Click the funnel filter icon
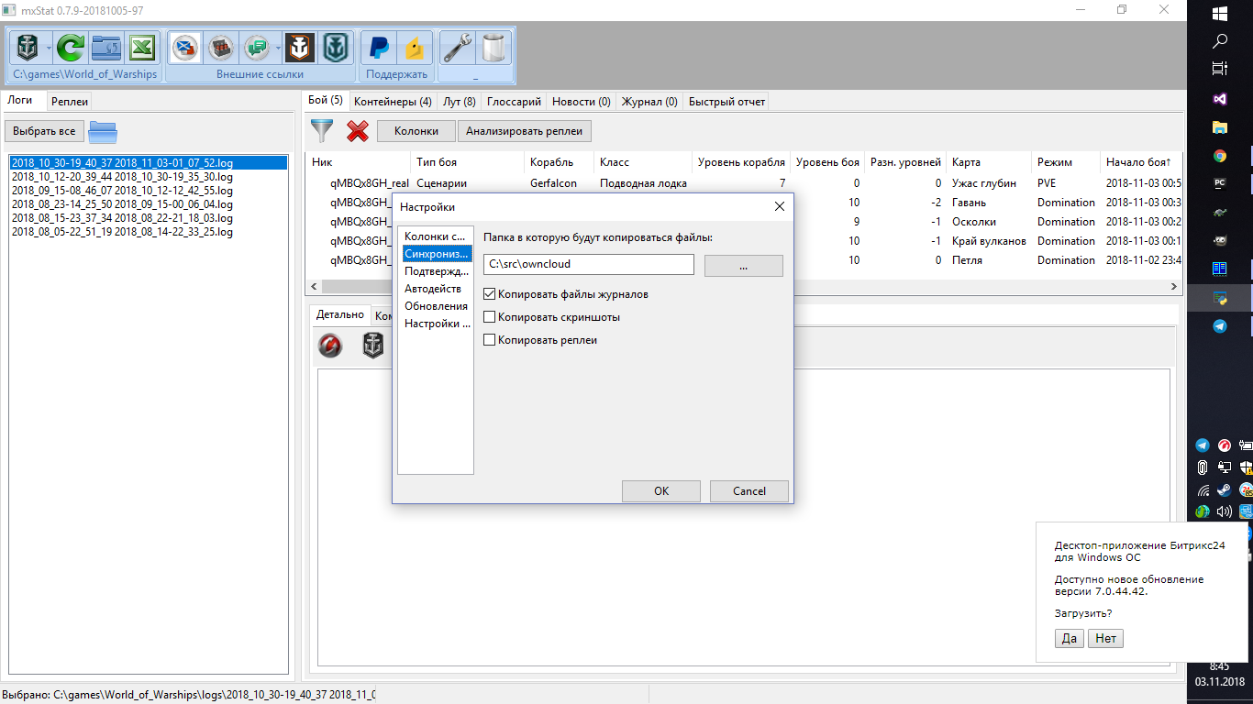 [x=322, y=131]
